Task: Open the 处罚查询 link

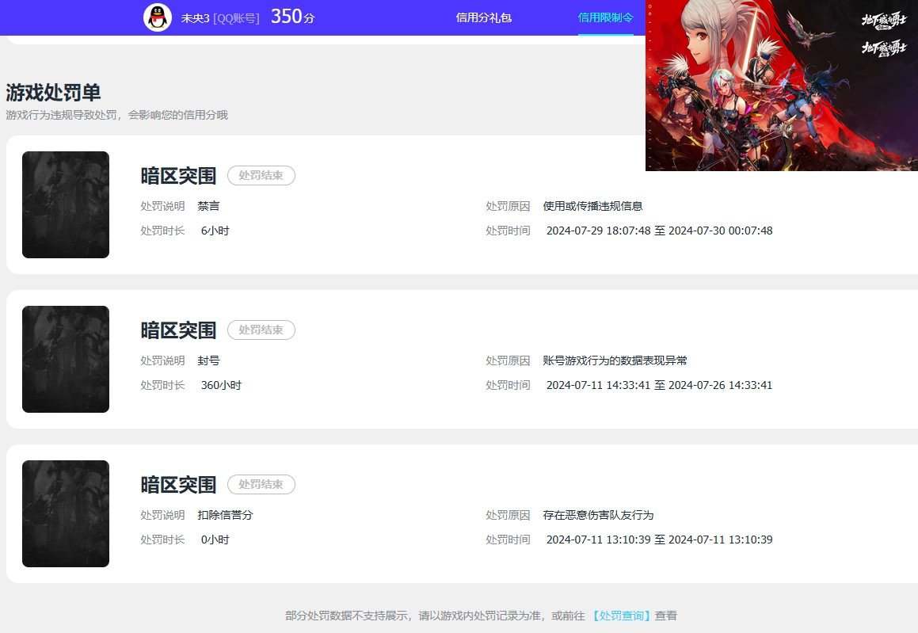Action: pyautogui.click(x=621, y=616)
